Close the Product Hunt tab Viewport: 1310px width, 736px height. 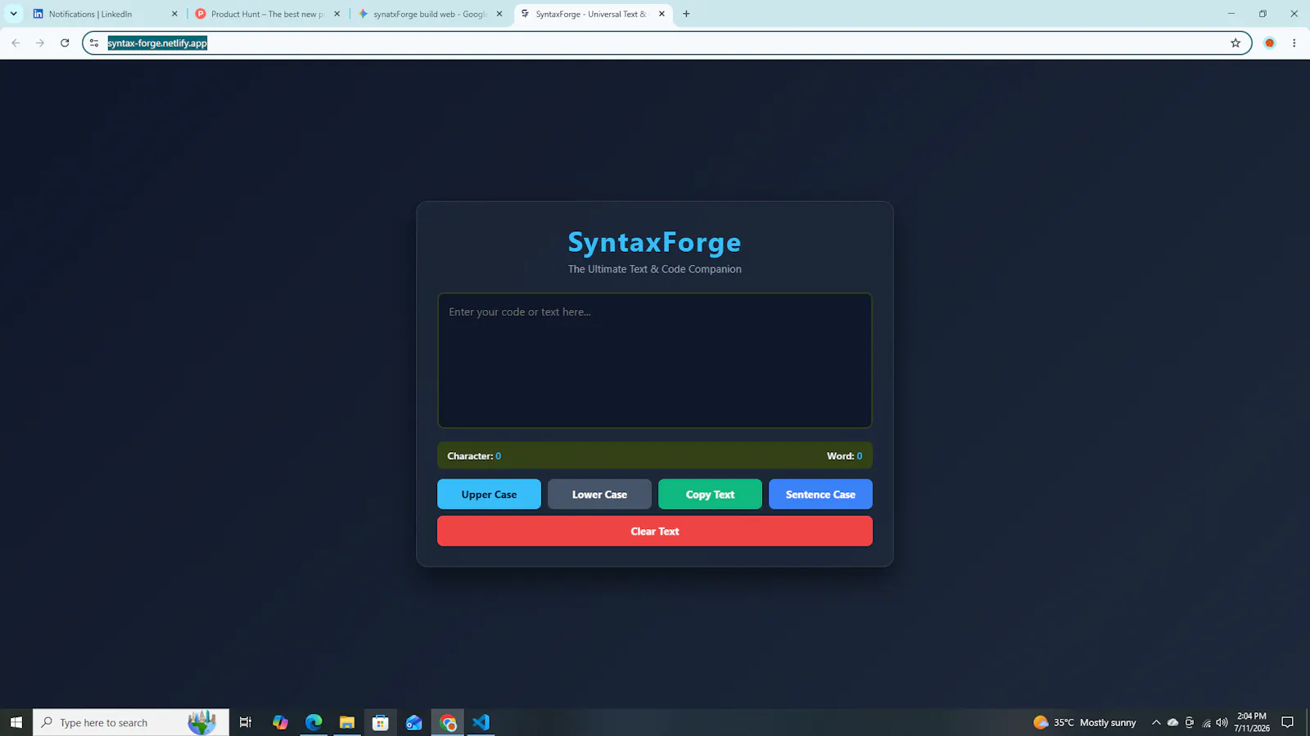pyautogui.click(x=337, y=14)
